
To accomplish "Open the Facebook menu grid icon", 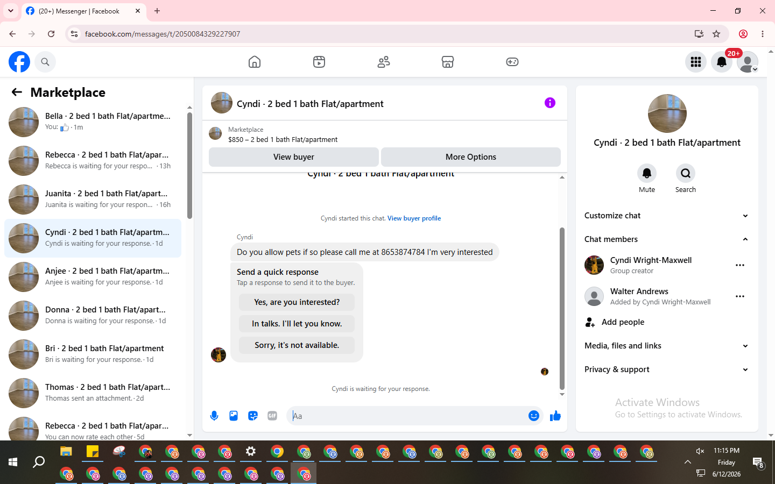I will [x=696, y=62].
